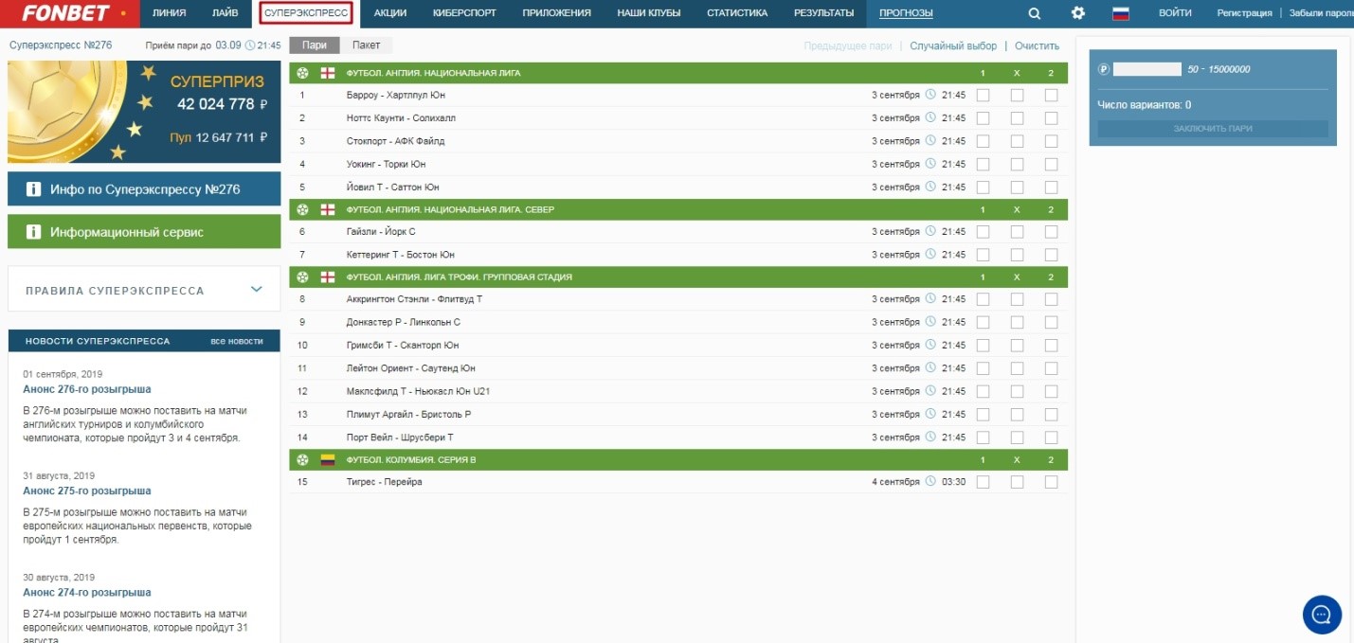Expand the Правила суперэкспресса section
This screenshot has width=1354, height=643.
(256, 290)
